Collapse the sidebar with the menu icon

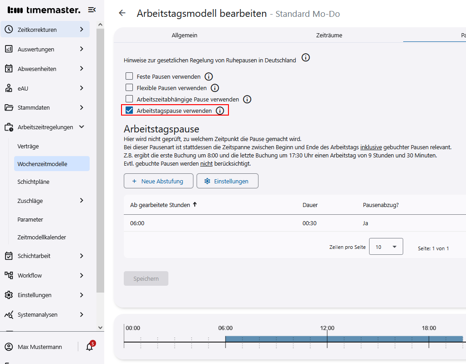click(92, 10)
